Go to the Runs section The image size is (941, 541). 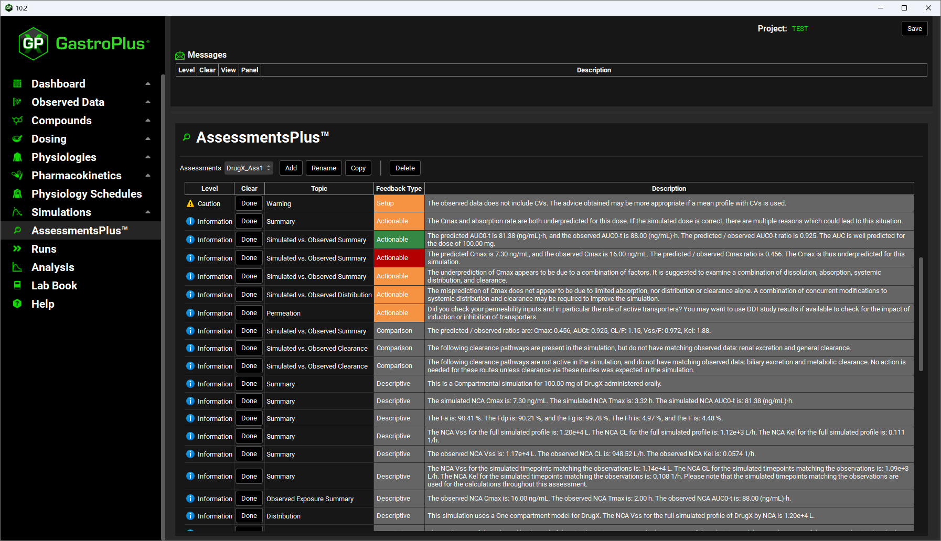(81, 249)
